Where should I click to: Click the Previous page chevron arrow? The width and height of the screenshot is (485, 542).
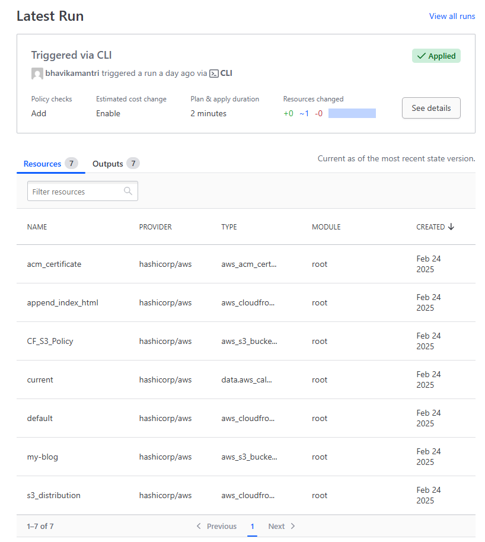pos(199,526)
